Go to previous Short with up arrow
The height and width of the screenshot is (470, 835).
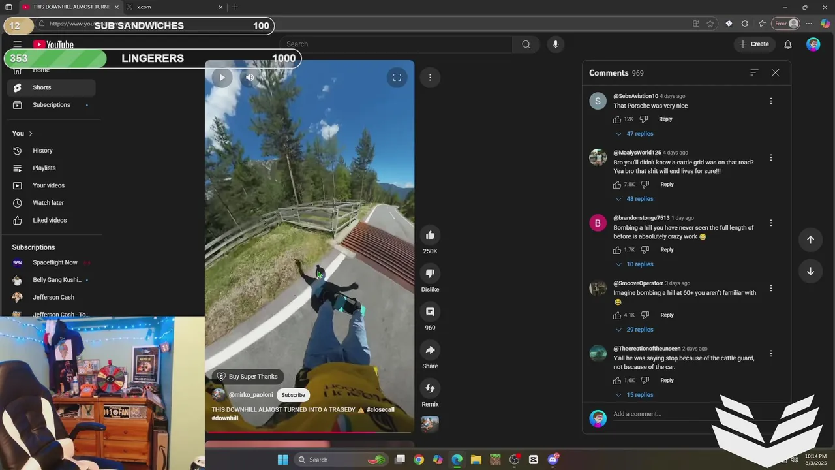coord(810,240)
